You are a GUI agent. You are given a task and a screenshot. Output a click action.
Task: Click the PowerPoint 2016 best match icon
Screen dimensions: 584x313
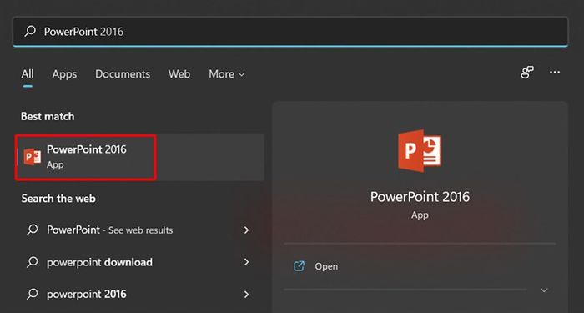[33, 157]
